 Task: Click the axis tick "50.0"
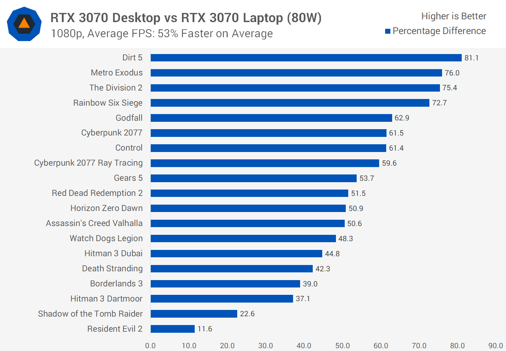point(342,346)
